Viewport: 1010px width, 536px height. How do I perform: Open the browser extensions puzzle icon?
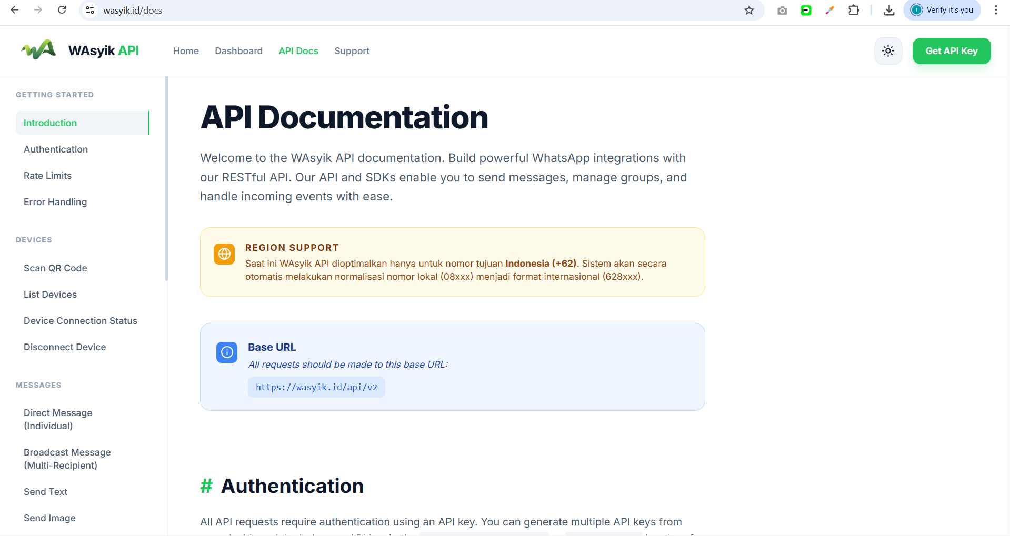pyautogui.click(x=854, y=10)
